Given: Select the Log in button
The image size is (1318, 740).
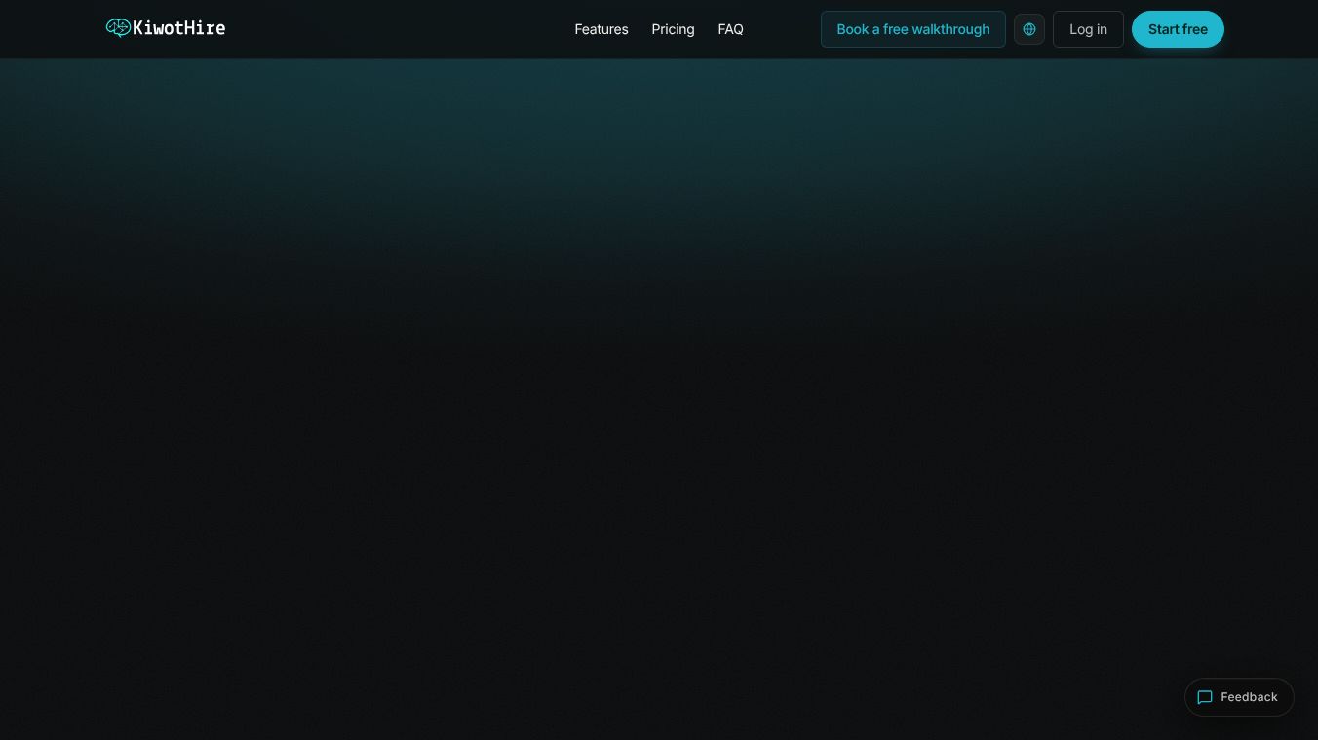Looking at the screenshot, I should click(x=1088, y=29).
